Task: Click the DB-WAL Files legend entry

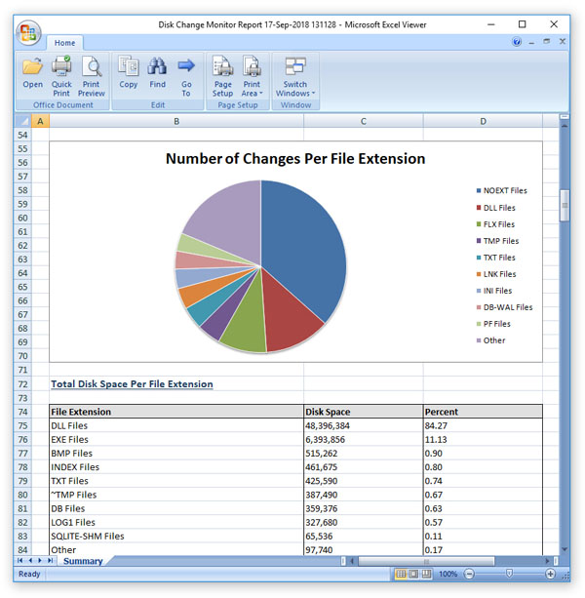Action: 505,307
